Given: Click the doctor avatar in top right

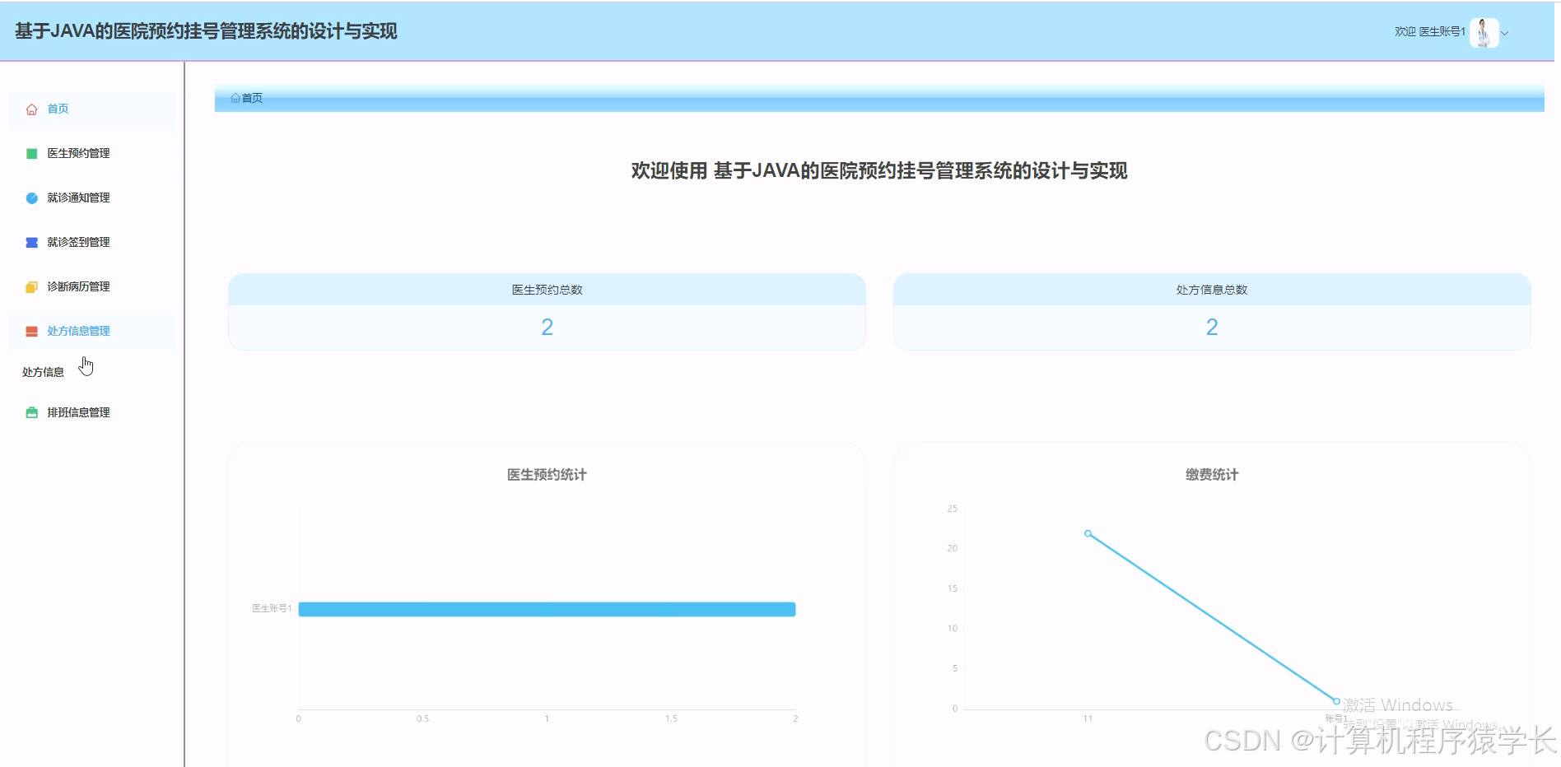Looking at the screenshot, I should tap(1485, 32).
